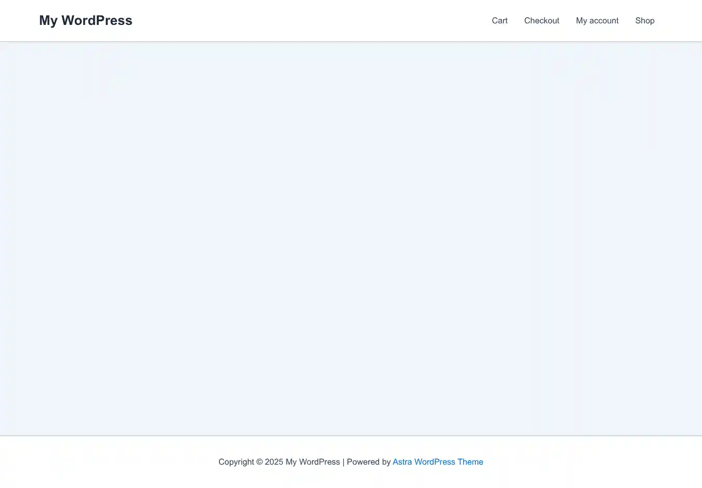Click My WordPress in the footer copyright line
The height and width of the screenshot is (488, 702).
(313, 462)
